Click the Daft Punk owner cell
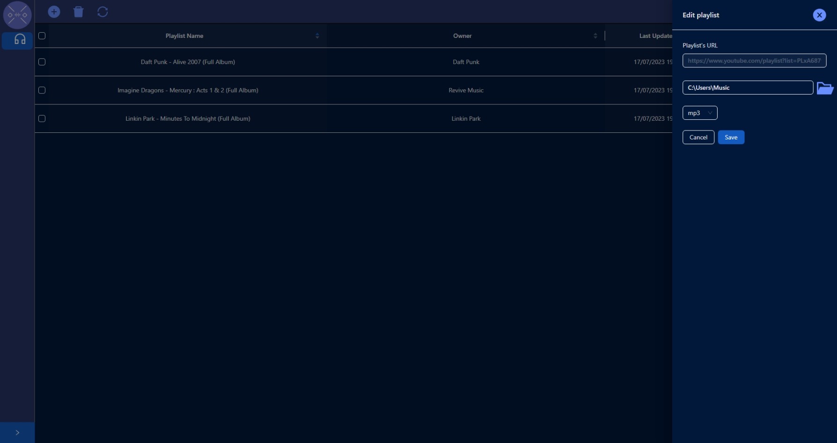This screenshot has width=837, height=443. [x=466, y=62]
